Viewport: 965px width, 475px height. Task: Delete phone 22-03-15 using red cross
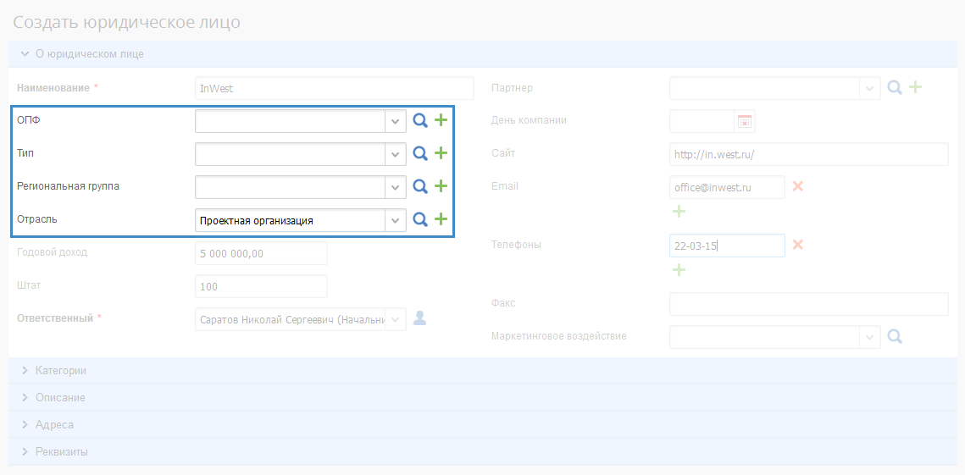coord(797,245)
